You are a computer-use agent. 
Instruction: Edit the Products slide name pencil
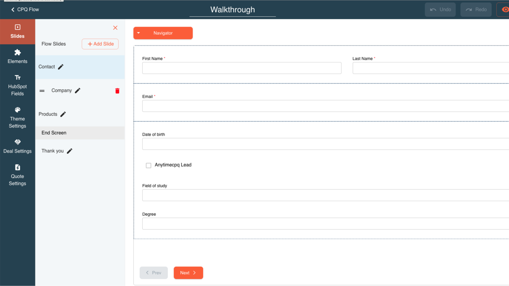click(x=63, y=114)
